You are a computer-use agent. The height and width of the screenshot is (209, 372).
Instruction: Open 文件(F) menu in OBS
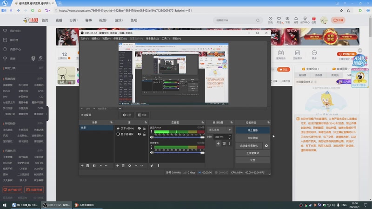[85, 39]
